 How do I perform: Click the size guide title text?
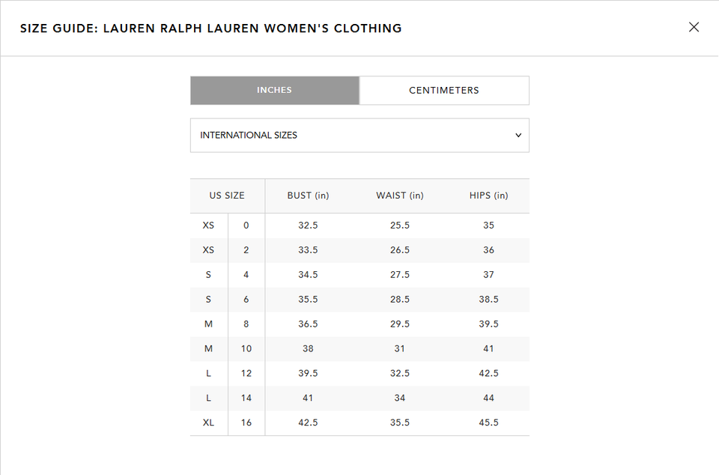coord(211,28)
